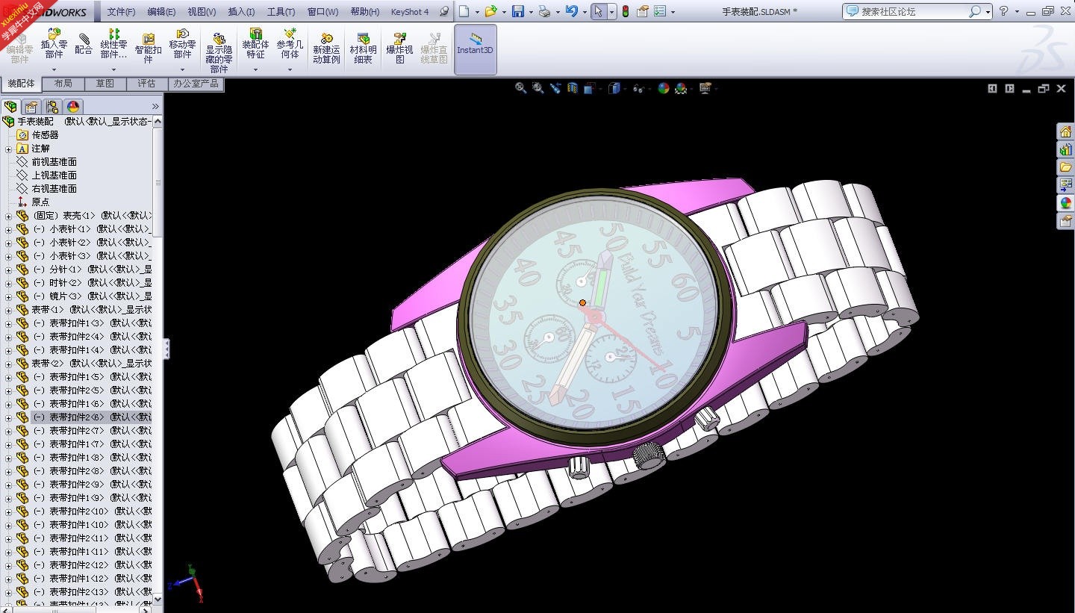Open dropdown arrow under 插入零部件

tap(54, 69)
